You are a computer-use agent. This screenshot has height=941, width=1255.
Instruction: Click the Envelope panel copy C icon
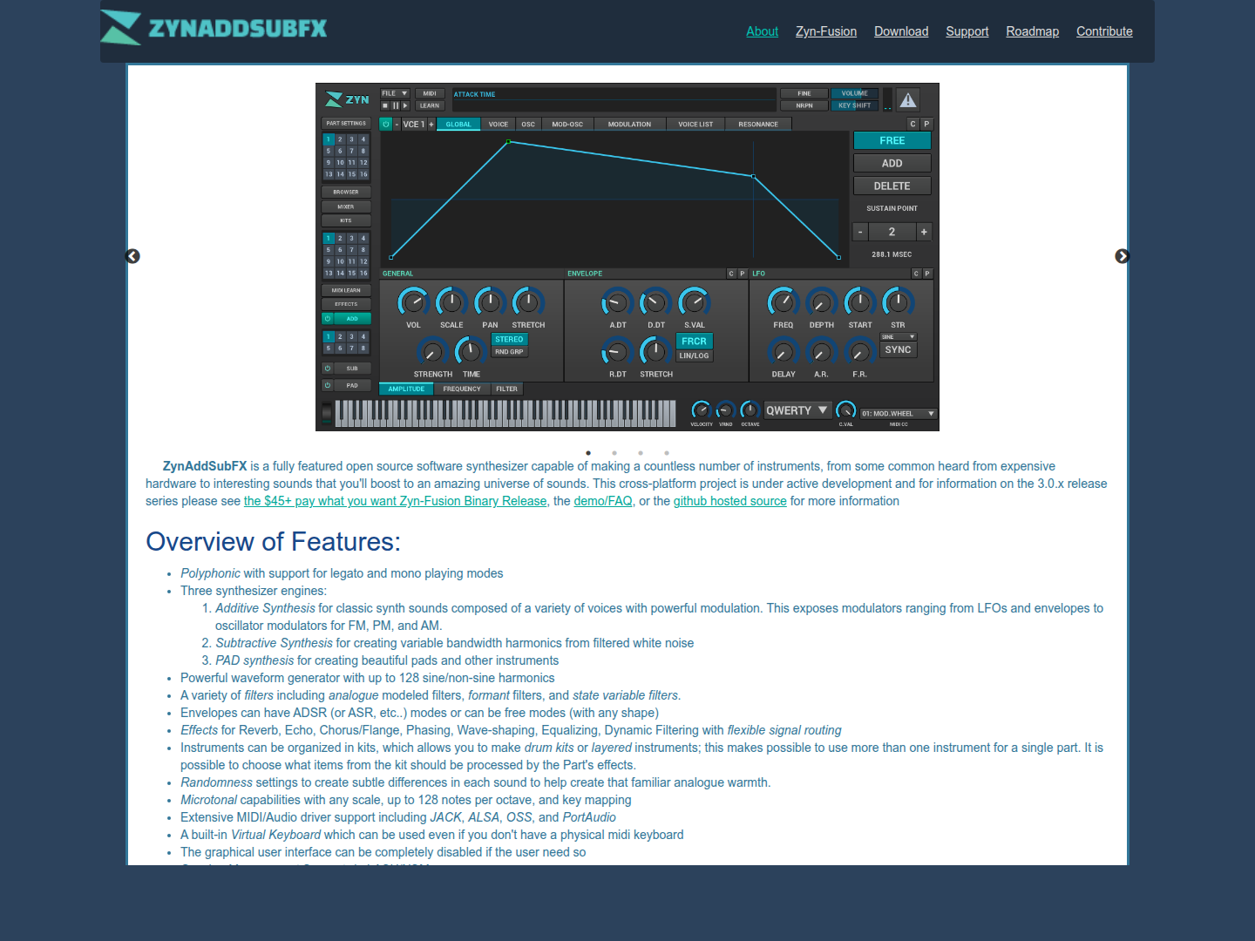pos(731,274)
